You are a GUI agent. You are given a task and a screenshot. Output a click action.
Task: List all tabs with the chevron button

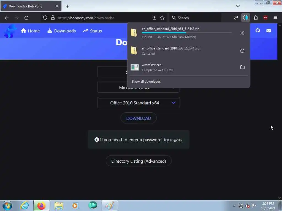click(238, 6)
